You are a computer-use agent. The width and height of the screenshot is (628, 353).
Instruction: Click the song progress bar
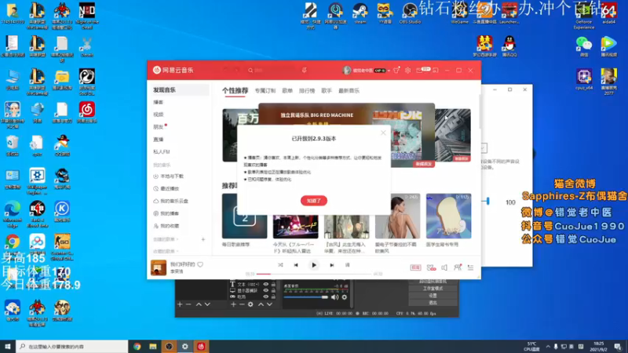[x=314, y=274]
